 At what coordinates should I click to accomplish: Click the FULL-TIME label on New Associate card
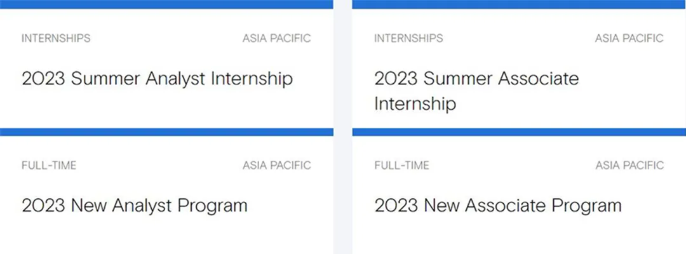pos(401,166)
